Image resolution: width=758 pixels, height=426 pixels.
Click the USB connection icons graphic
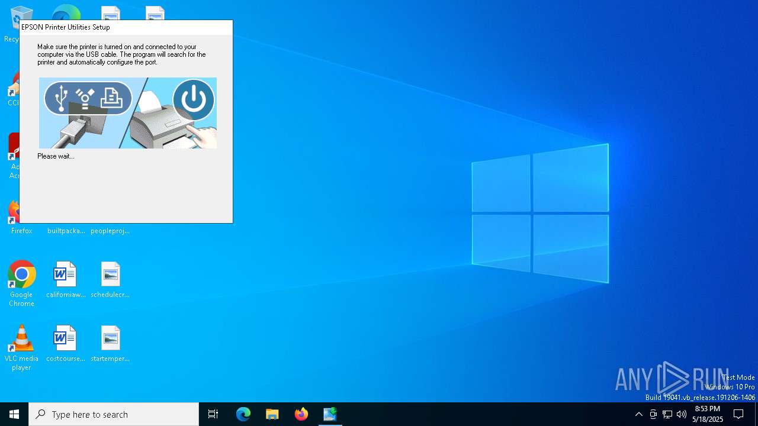pyautogui.click(x=88, y=98)
